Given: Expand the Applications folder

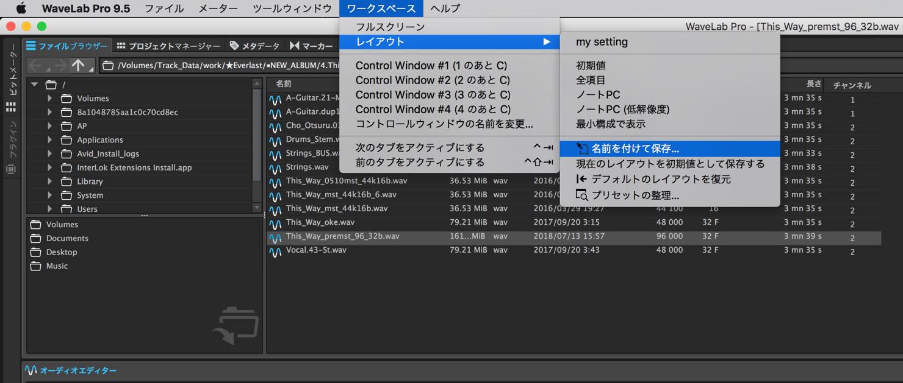Looking at the screenshot, I should point(50,140).
